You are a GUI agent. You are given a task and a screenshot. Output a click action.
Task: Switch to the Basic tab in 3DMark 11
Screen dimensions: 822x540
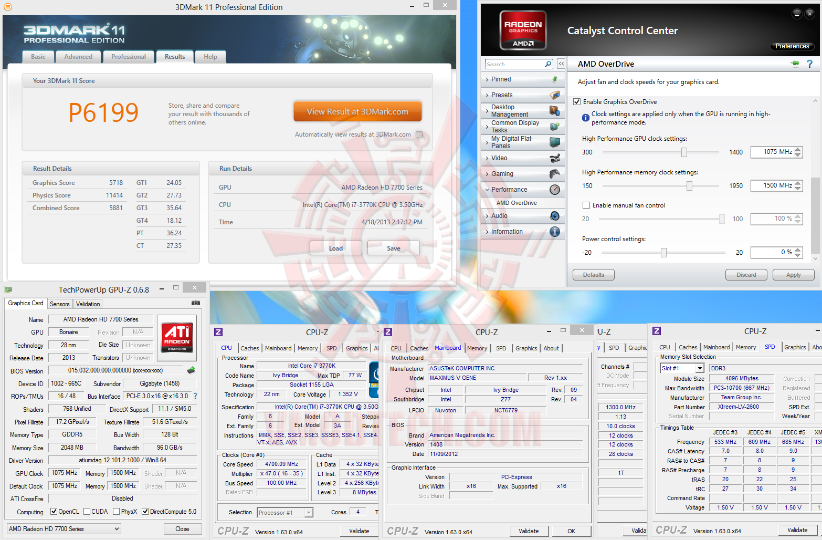click(x=38, y=57)
